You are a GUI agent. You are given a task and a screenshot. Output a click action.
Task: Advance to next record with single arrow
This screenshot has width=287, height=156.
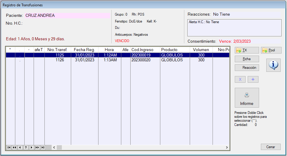click(32, 147)
